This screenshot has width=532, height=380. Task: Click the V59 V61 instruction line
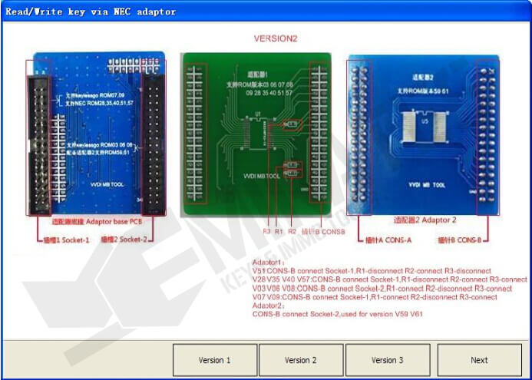[338, 314]
